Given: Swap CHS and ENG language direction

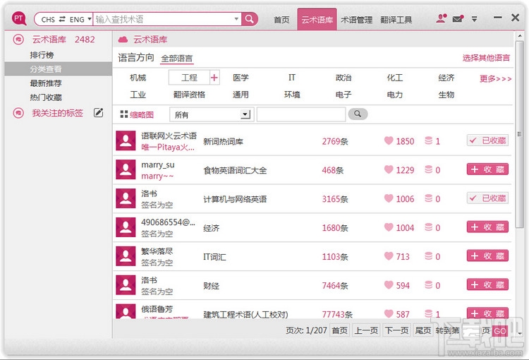Looking at the screenshot, I should tap(62, 19).
